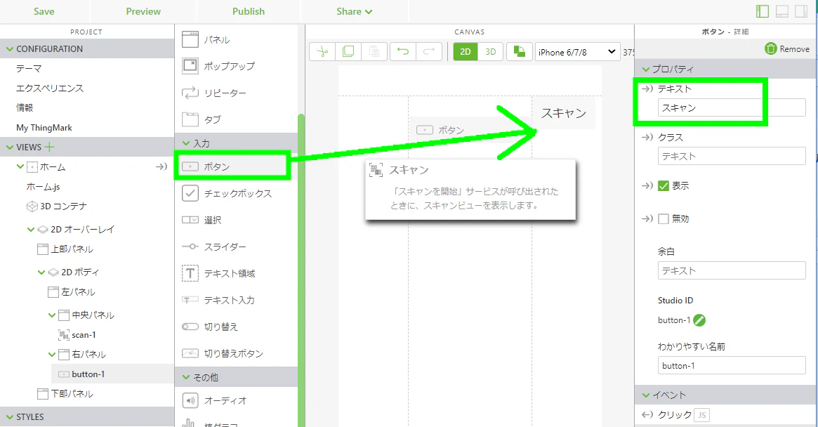This screenshot has height=427, width=818.
Task: Switch canvas to 2D mode
Action: point(466,52)
